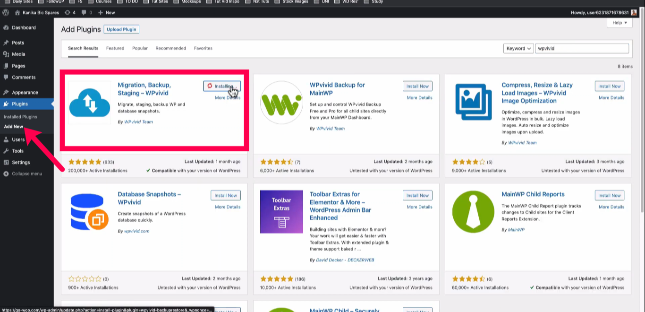View More Details for MainWP Child Reports
Image resolution: width=645 pixels, height=312 pixels.
click(611, 207)
